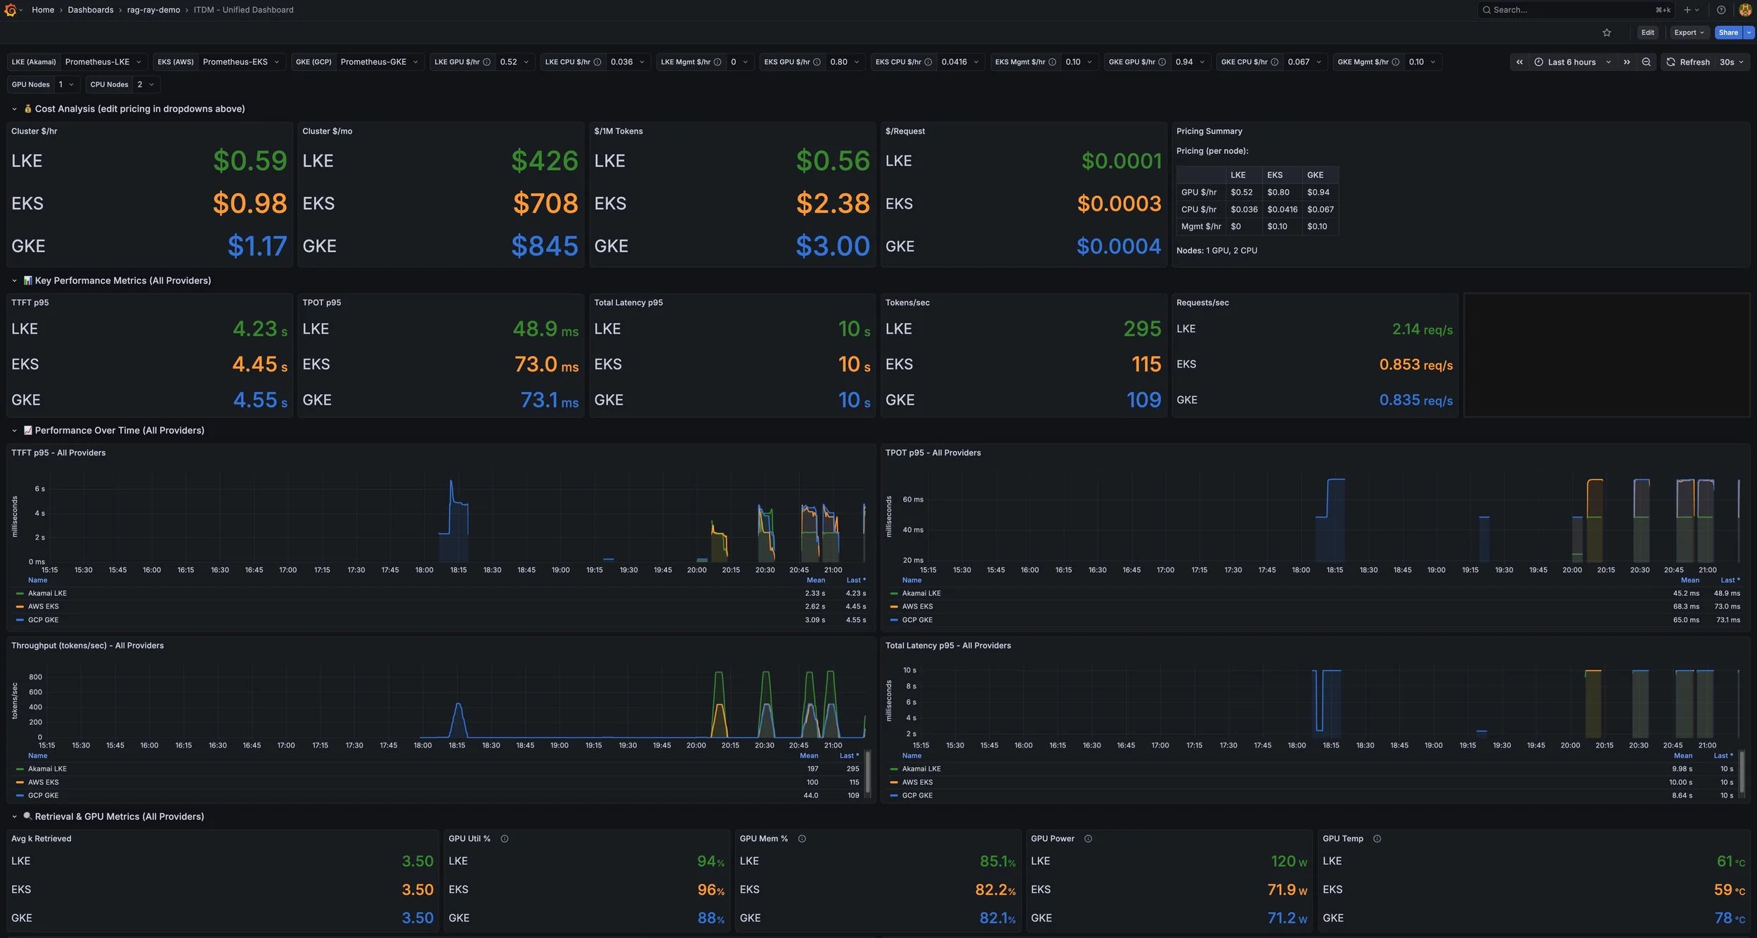
Task: Click the info icon beside LKE GPU $/hr
Action: 486,62
